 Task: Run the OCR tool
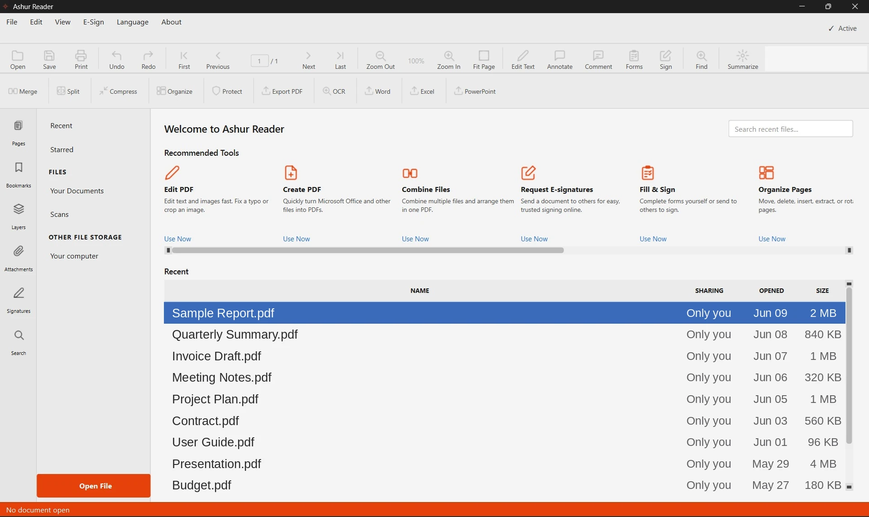coord(334,91)
